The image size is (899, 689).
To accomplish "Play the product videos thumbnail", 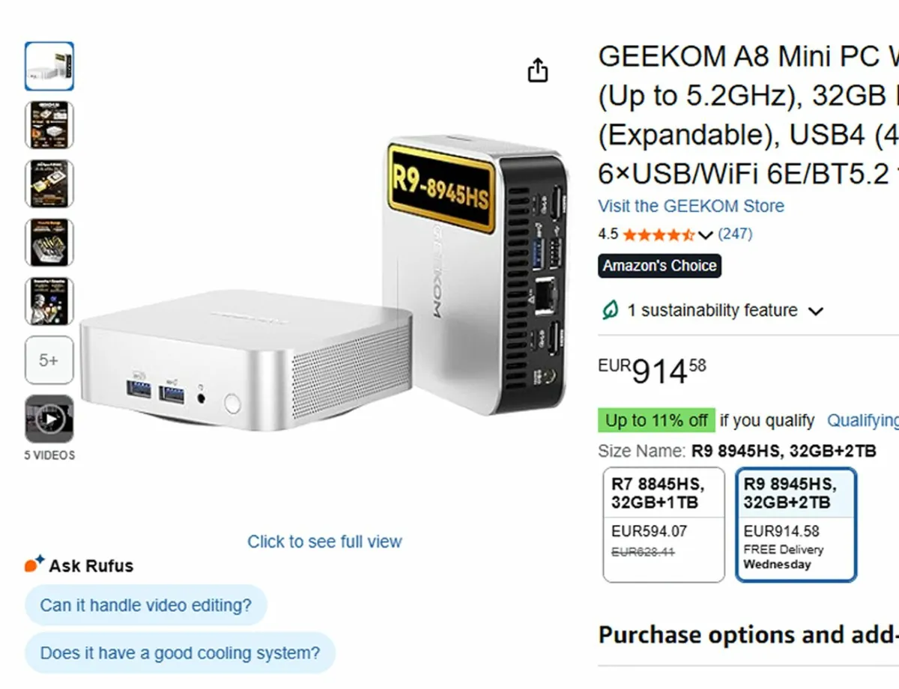I will point(49,419).
